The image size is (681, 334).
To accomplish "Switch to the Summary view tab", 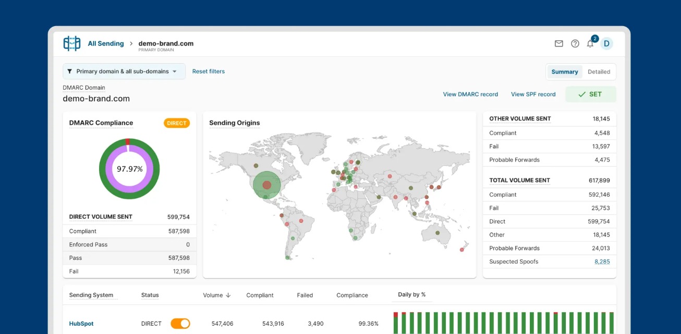I will [x=564, y=72].
